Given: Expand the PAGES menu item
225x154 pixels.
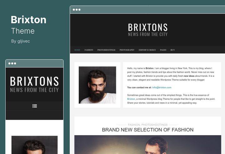Looking at the screenshot, I should coord(163,50).
